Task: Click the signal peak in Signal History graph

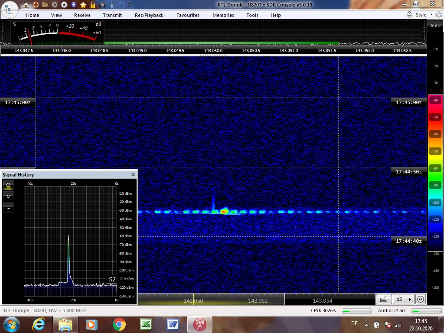Action: point(69,237)
